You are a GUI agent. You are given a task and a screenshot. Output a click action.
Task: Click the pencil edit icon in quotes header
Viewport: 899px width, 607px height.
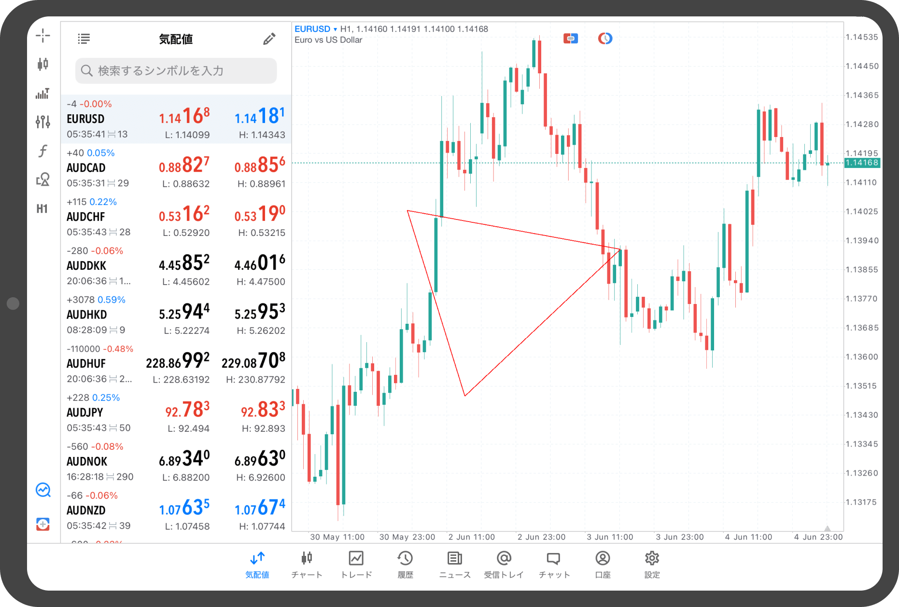(x=269, y=39)
